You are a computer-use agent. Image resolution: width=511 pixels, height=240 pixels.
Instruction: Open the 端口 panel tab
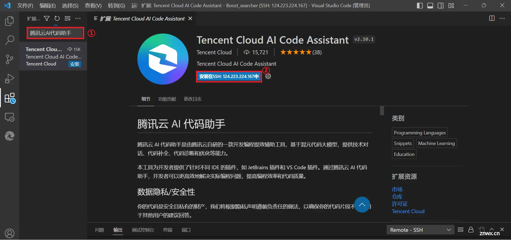click(186, 230)
